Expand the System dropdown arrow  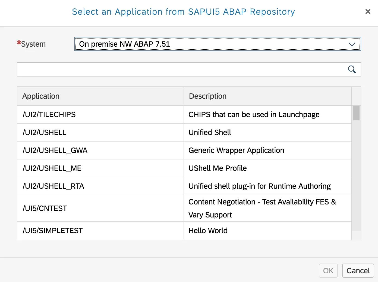click(352, 44)
